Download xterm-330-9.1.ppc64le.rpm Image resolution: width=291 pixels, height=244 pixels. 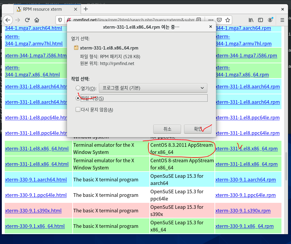245,195
